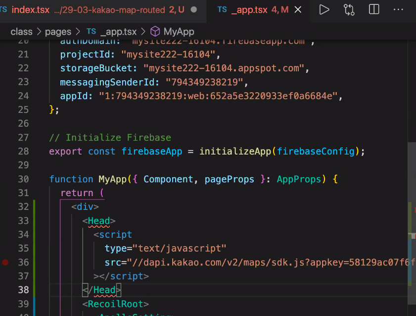The width and height of the screenshot is (416, 316).
Task: Click the "mysite222-16104" projectId value
Action: (x=168, y=54)
